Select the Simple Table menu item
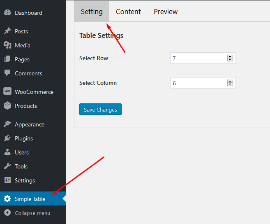Viewport: 270px width, 224px height. pos(33,198)
